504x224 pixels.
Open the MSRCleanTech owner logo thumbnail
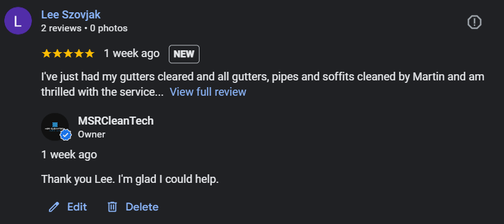pos(55,126)
